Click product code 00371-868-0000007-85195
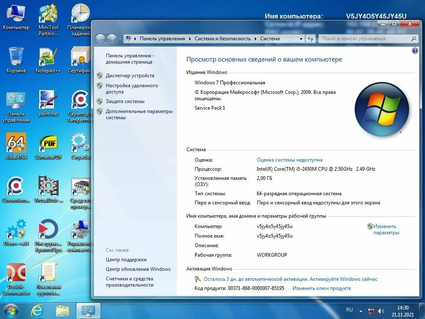The image size is (425, 319). (256, 288)
